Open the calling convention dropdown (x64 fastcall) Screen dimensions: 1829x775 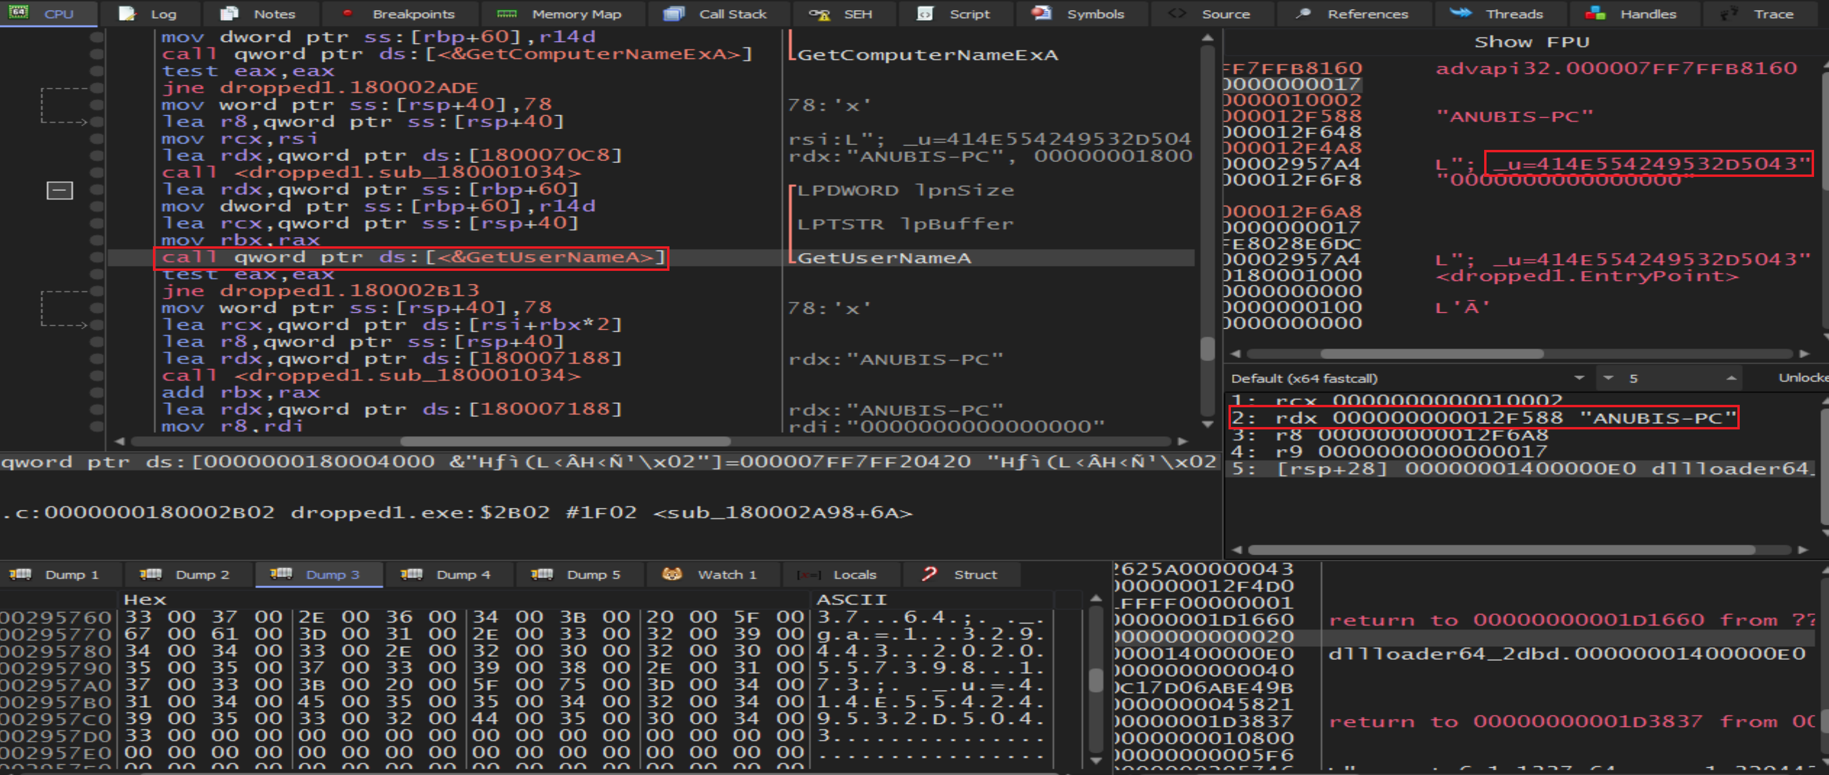1579,378
